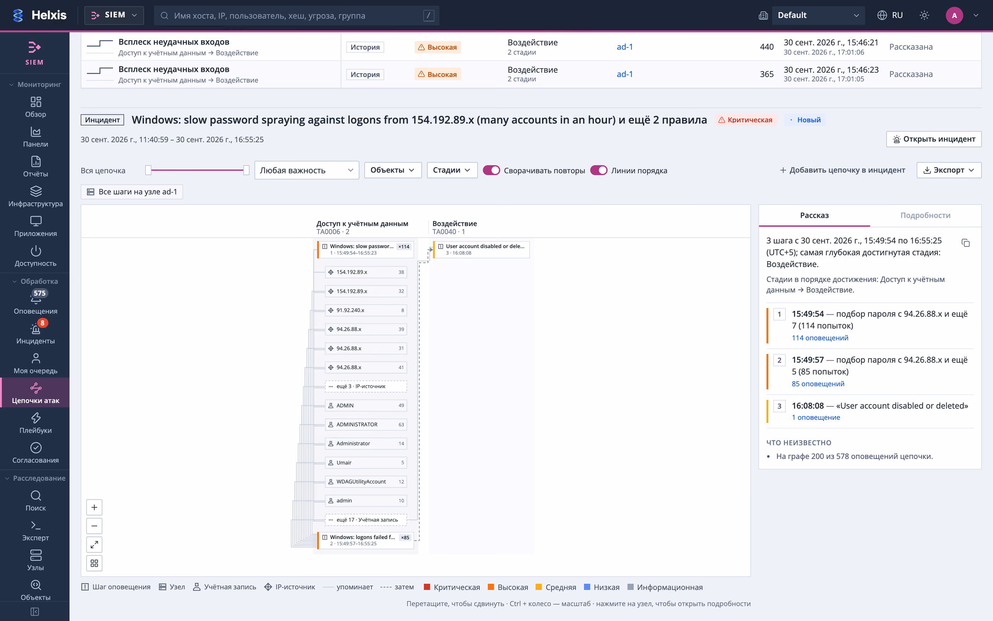Open Объекты filter dropdown

tap(393, 170)
